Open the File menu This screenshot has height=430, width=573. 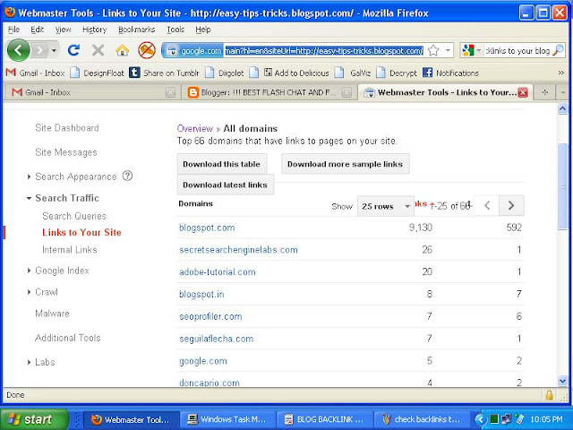point(13,30)
